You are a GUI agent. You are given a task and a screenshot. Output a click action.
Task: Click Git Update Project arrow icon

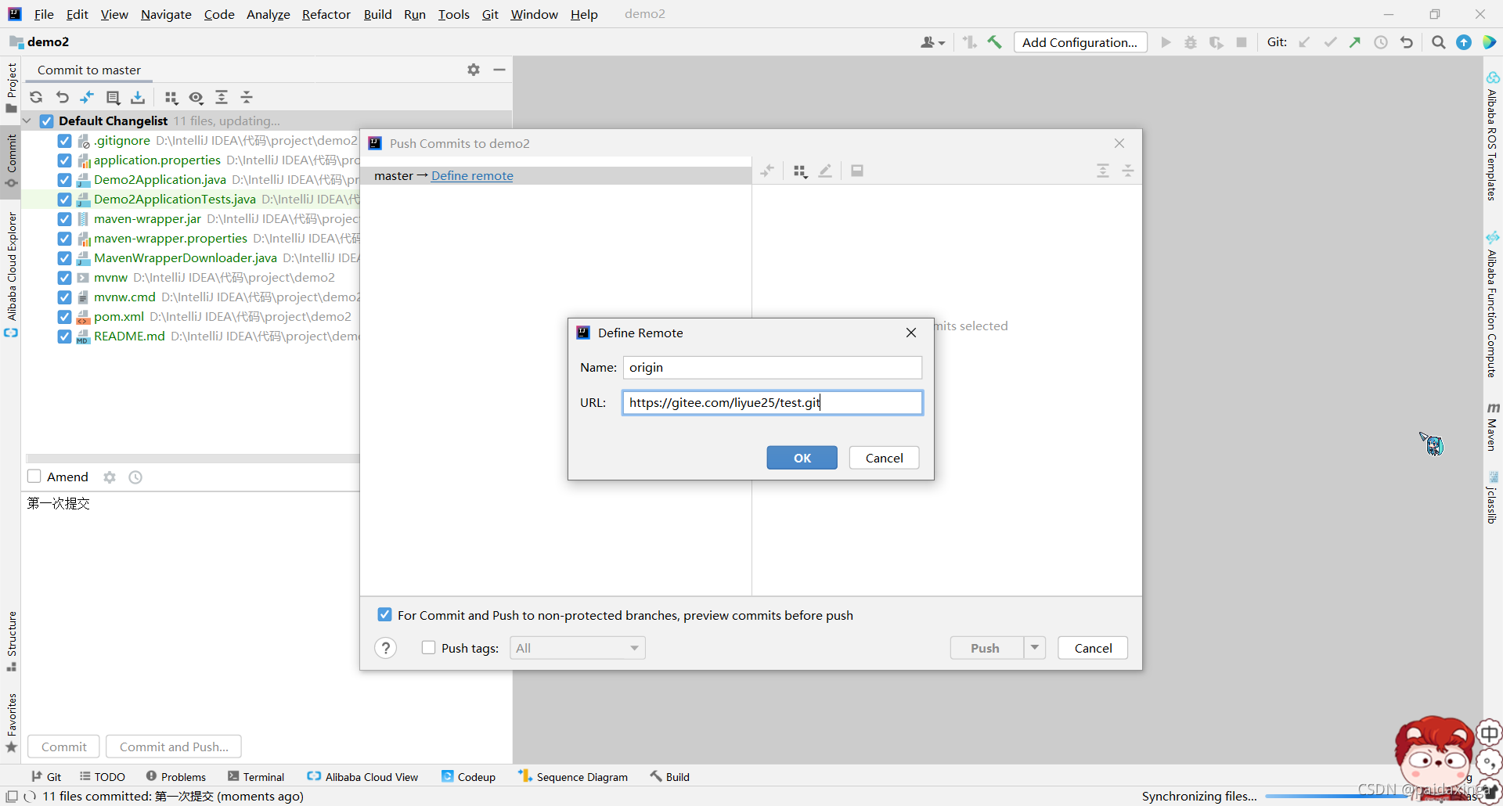pyautogui.click(x=1304, y=42)
